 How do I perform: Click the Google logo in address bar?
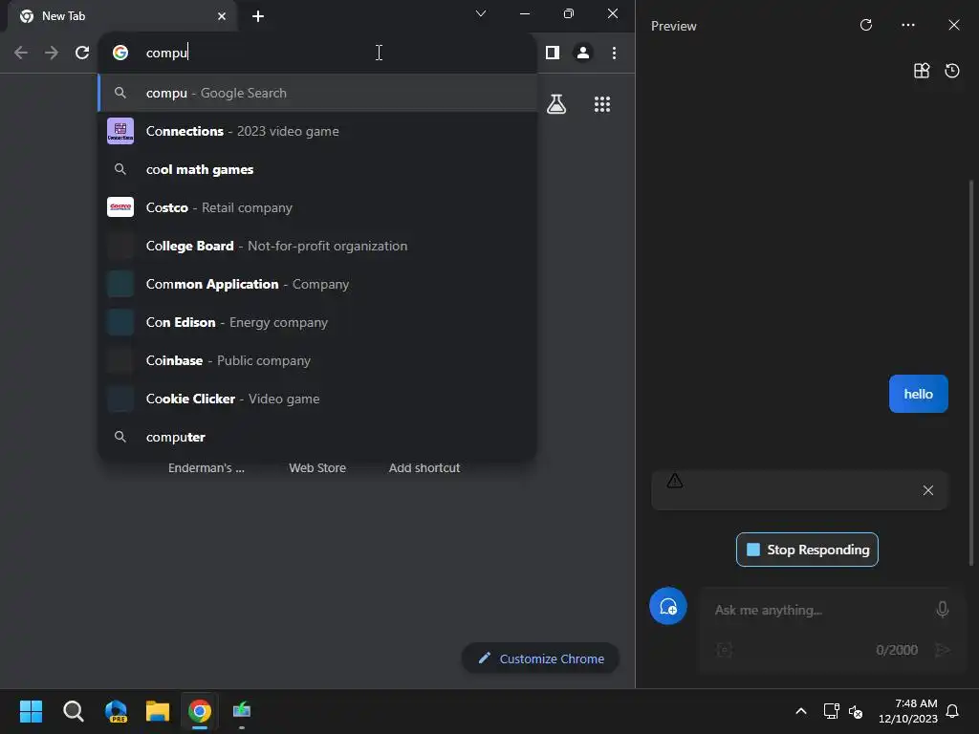[120, 53]
